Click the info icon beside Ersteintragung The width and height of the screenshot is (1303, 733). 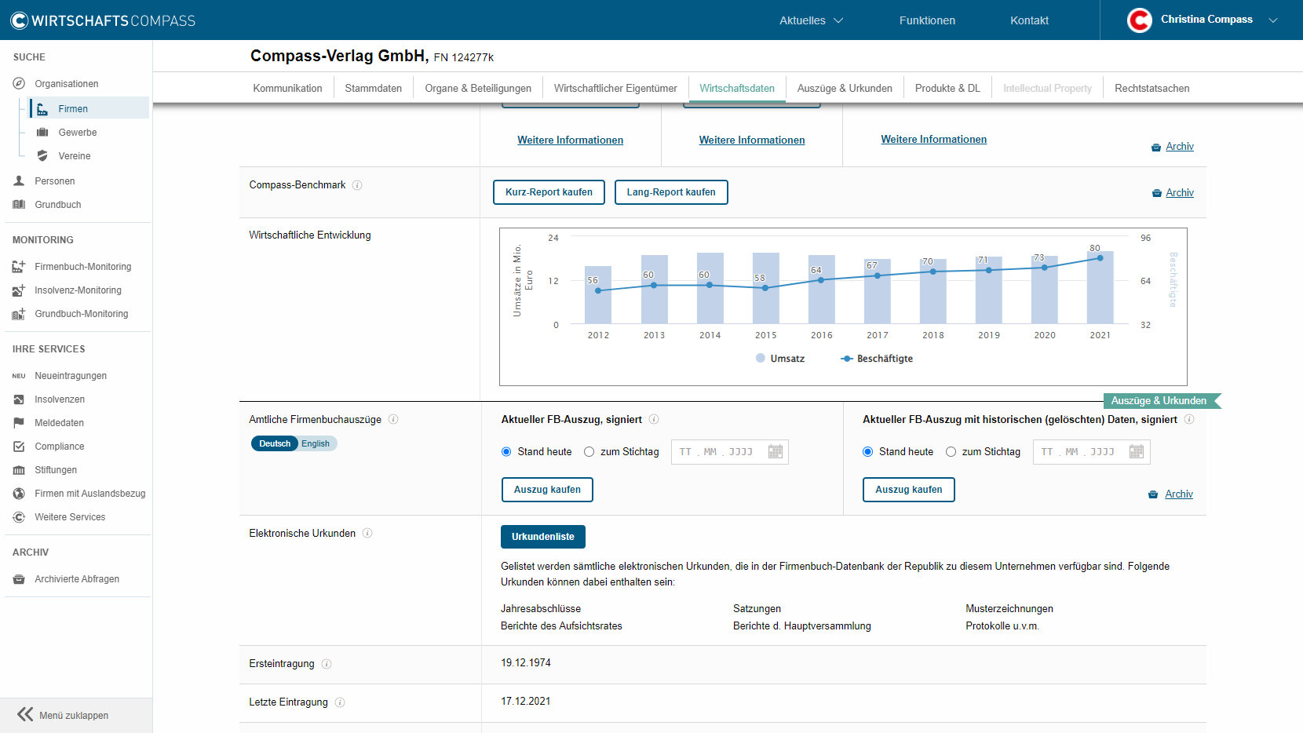click(x=327, y=664)
